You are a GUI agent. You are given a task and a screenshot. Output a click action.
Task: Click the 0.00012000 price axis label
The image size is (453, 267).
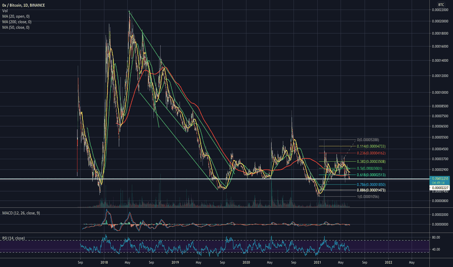click(440, 76)
